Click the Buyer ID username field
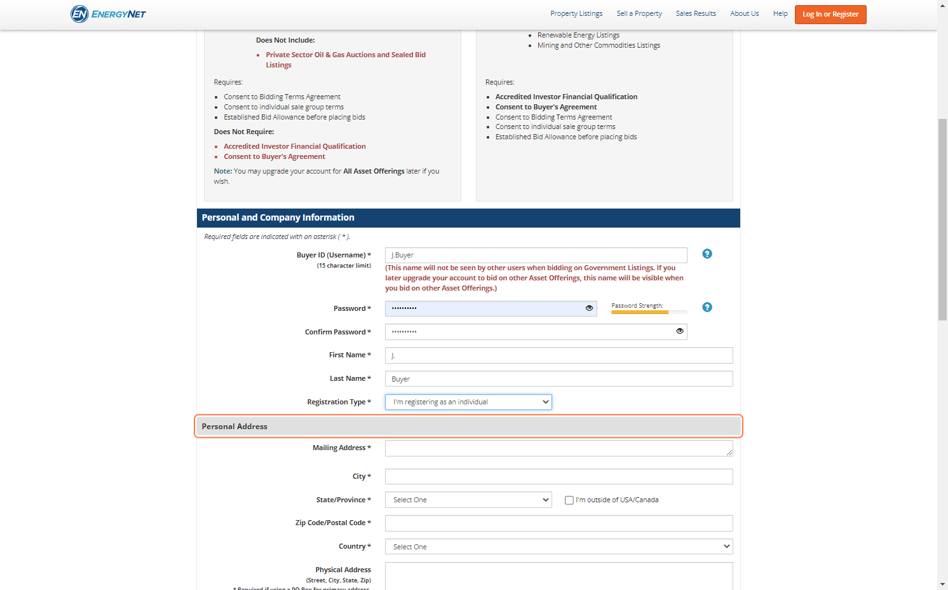 (x=536, y=255)
